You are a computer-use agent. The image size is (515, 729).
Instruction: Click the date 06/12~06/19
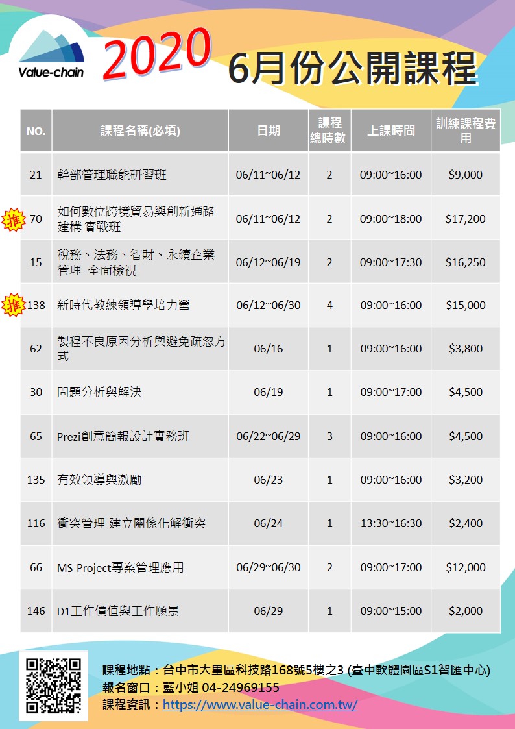tap(268, 262)
